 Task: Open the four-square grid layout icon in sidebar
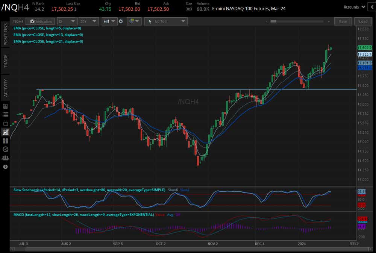coord(5,141)
